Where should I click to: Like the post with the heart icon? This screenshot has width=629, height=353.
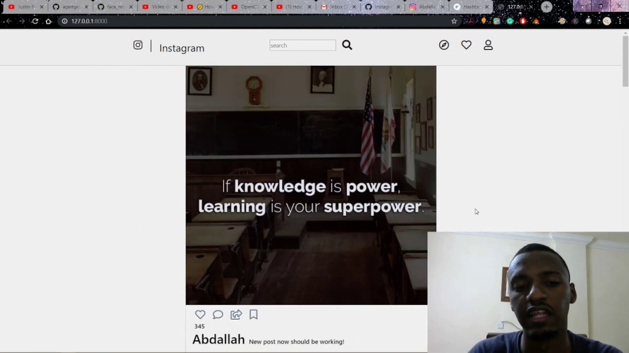click(x=200, y=315)
